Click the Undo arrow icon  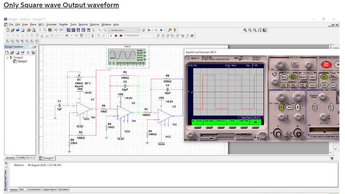click(56, 30)
